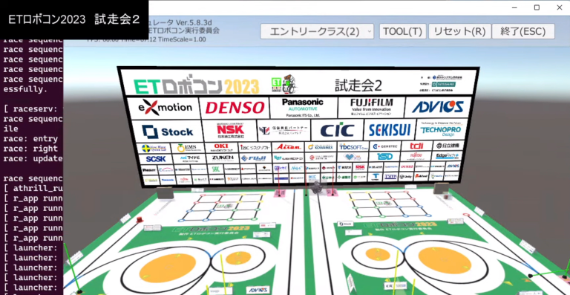
Task: Click the eXmotion logo
Action: pyautogui.click(x=165, y=108)
